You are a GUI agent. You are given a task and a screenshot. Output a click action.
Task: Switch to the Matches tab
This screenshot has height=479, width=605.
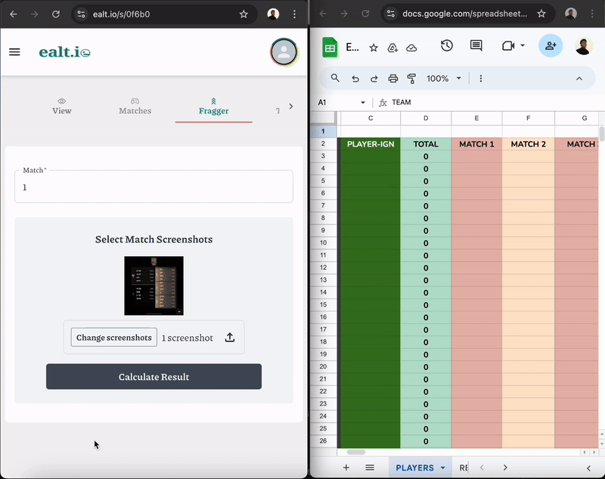click(x=135, y=107)
